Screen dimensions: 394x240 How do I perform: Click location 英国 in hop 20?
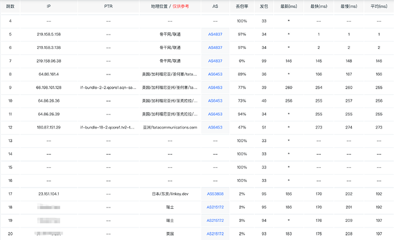[170, 234]
